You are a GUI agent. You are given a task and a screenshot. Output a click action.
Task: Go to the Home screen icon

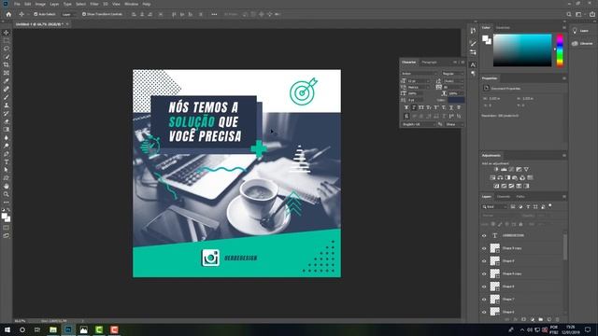click(x=8, y=14)
